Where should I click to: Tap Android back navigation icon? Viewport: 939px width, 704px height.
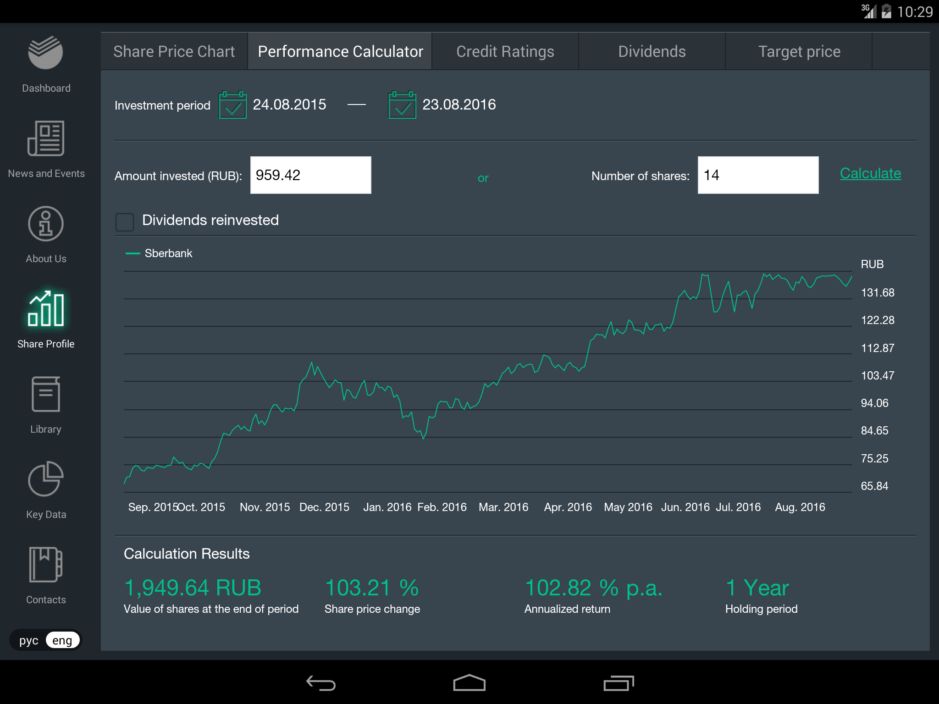321,683
